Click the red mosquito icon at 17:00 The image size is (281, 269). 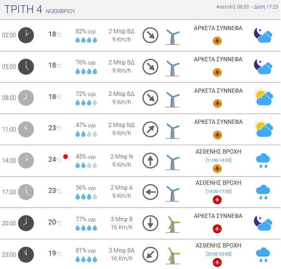[217, 200]
